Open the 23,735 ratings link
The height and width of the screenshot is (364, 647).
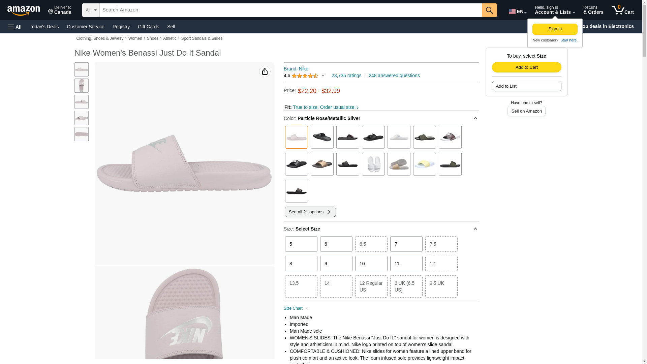[x=346, y=76]
